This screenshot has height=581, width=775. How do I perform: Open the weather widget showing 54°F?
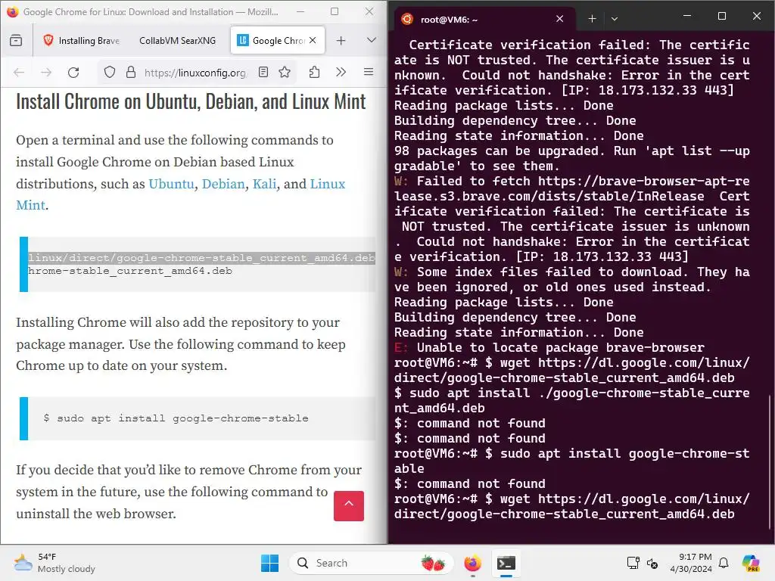tap(54, 563)
